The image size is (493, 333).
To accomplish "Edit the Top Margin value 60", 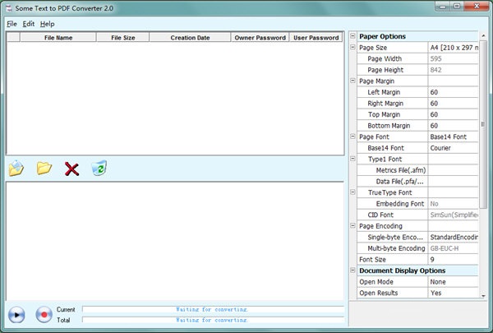I will point(453,114).
